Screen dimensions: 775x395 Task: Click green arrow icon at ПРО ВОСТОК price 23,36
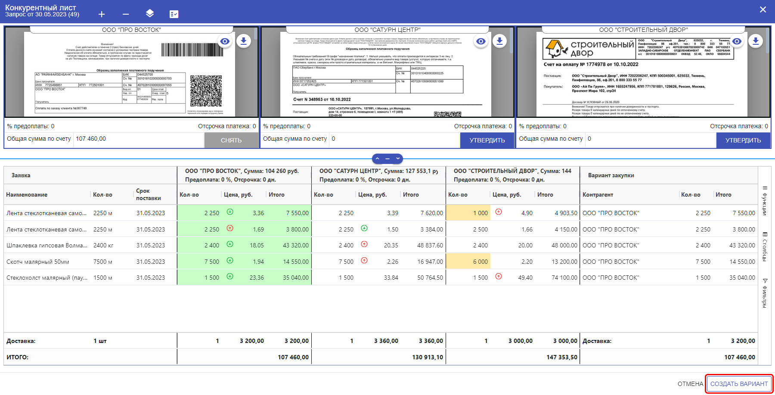pos(230,276)
